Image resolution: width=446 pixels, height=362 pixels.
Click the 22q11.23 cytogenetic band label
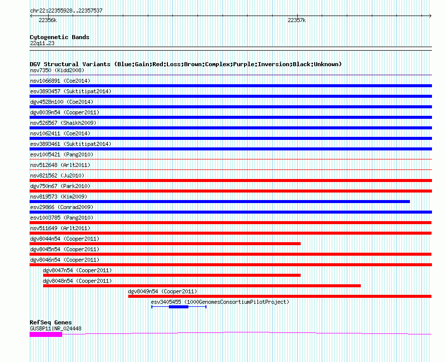(42, 43)
